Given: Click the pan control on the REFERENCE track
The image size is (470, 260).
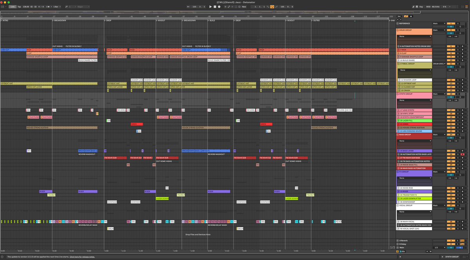Looking at the screenshot, I should [x=450, y=27].
